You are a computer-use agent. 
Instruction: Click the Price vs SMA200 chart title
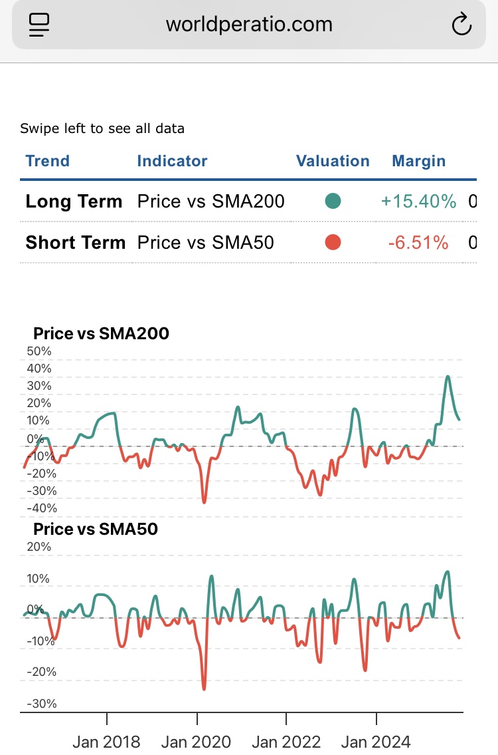[101, 333]
